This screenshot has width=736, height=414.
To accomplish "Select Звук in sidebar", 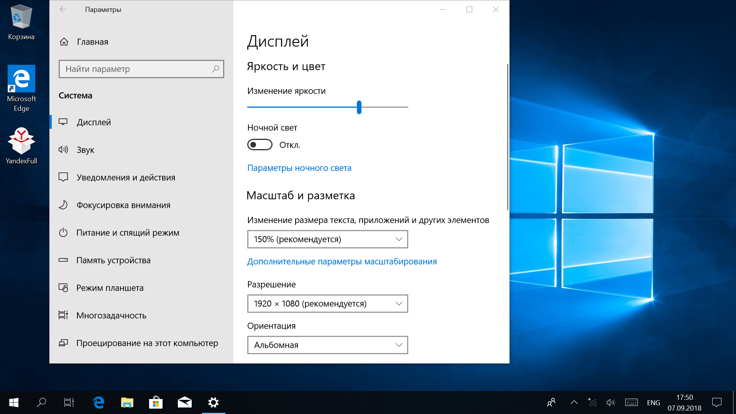I will [x=141, y=149].
